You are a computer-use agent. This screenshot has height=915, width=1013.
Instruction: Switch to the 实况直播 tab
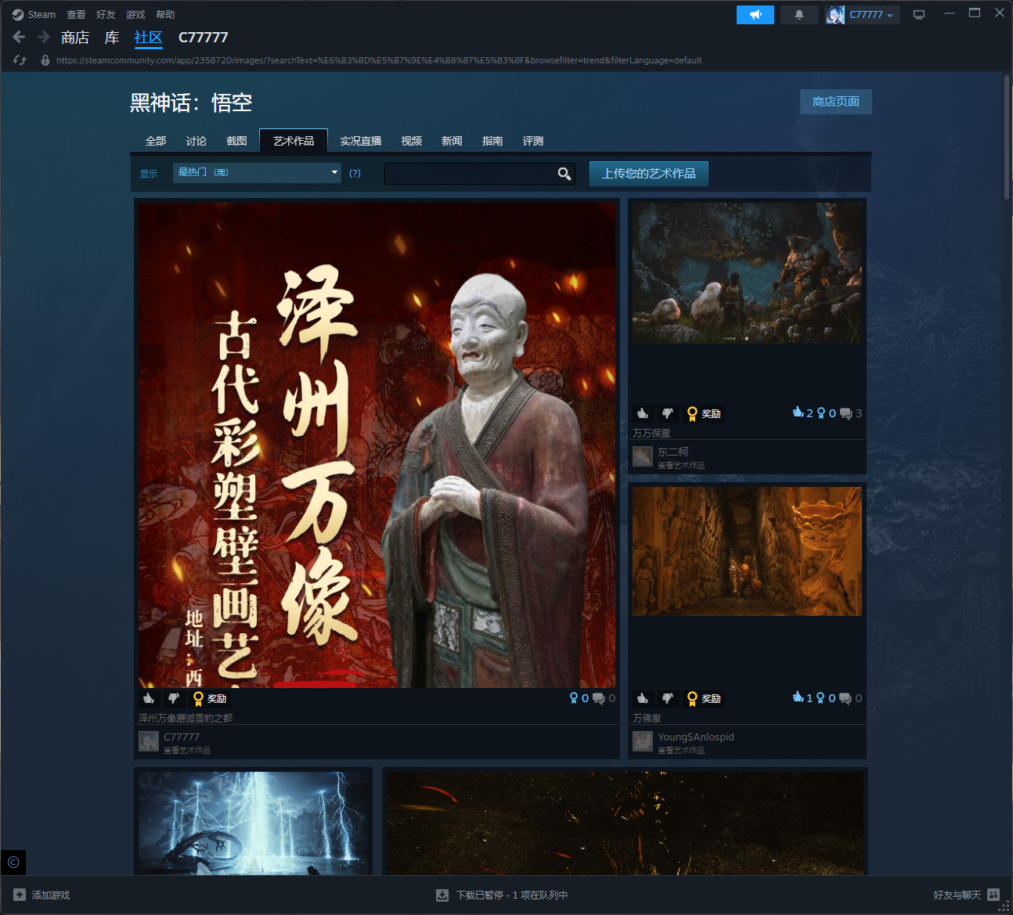tap(361, 141)
